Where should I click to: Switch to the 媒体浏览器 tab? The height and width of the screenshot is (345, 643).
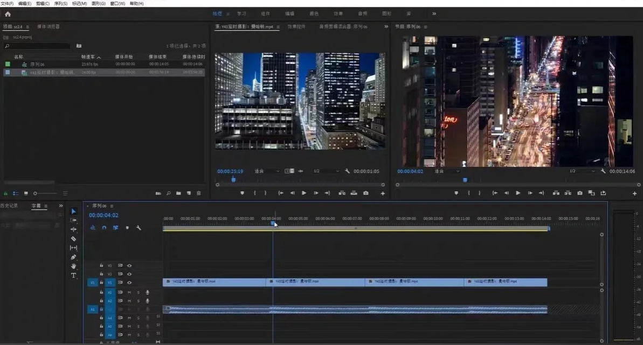click(x=49, y=26)
